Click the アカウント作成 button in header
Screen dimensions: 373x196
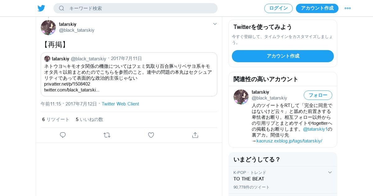[x=317, y=8]
